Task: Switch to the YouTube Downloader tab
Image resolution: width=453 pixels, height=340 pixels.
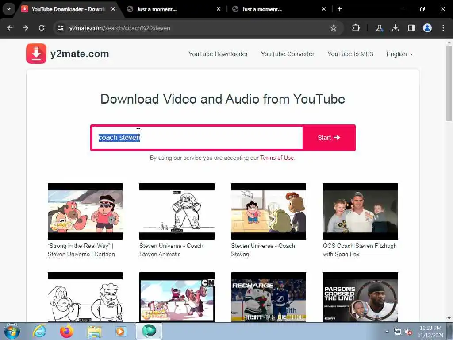Action: click(x=68, y=9)
